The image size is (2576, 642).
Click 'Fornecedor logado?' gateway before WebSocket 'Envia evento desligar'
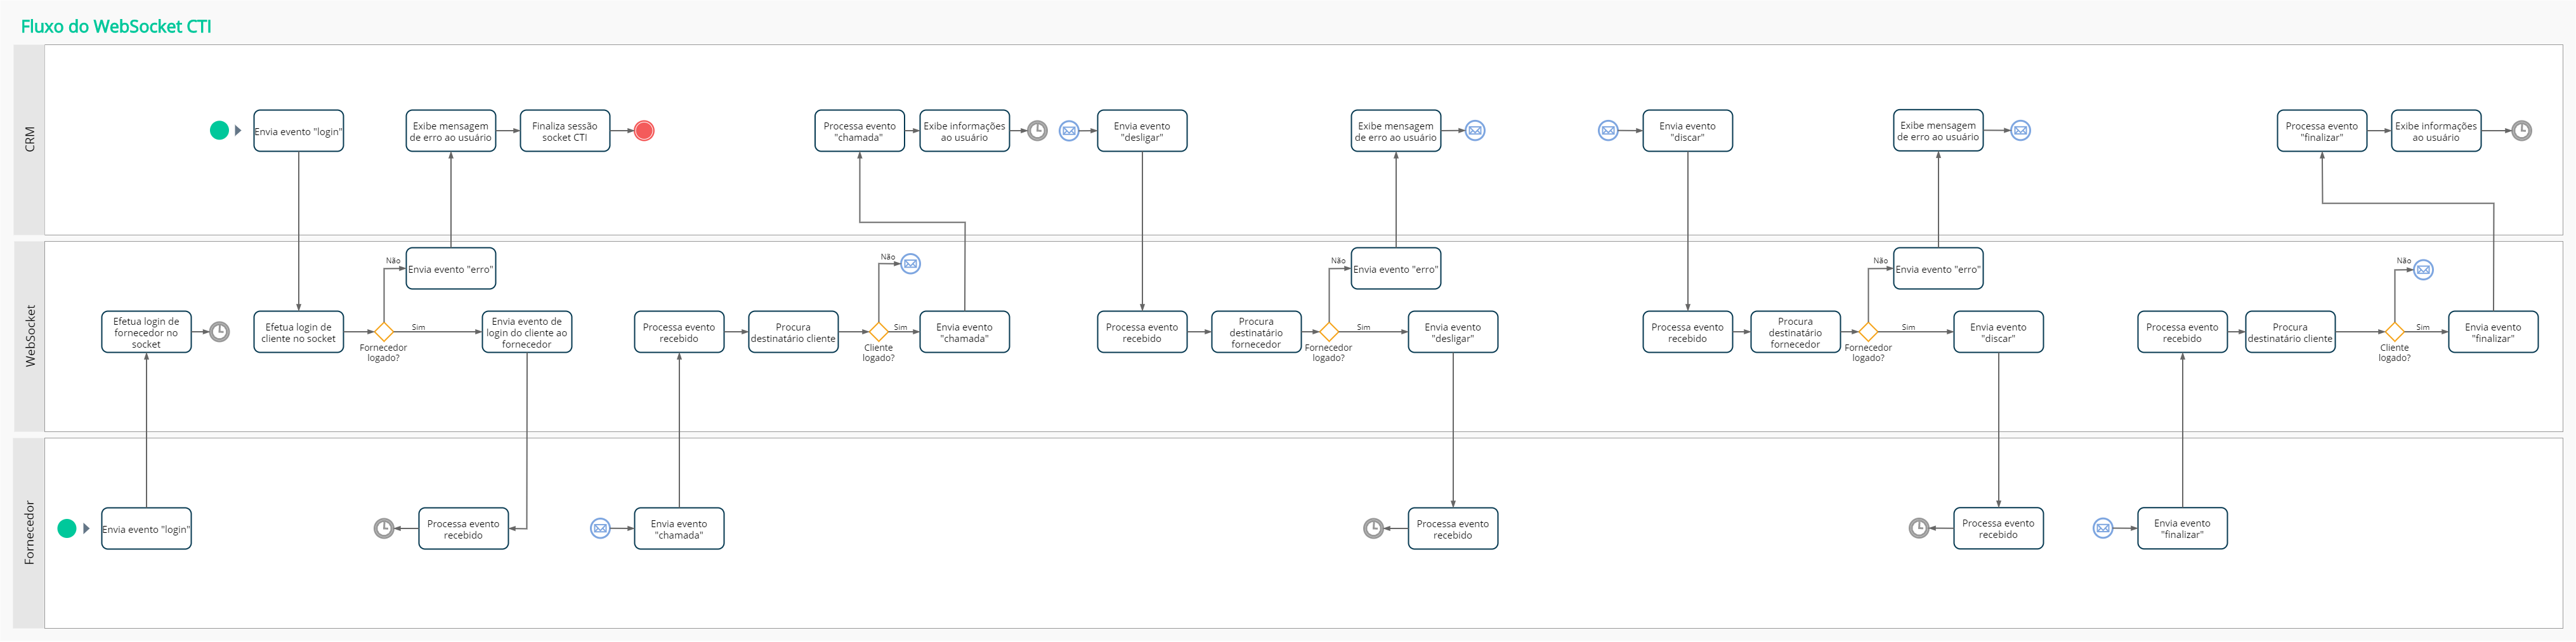(1328, 332)
